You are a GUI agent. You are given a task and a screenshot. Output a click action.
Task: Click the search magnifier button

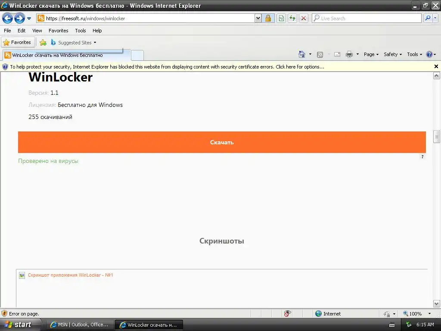[x=428, y=18]
